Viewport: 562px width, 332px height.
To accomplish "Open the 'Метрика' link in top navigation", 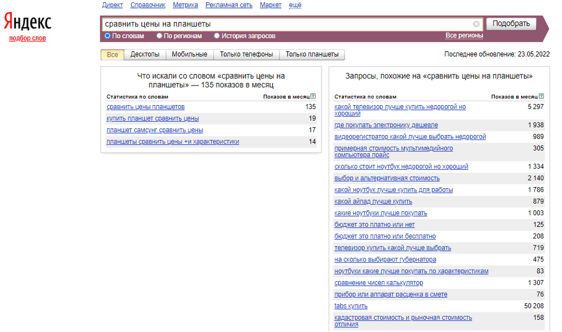I will click(x=185, y=5).
